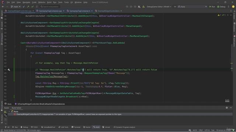Click the CRLF line separator indicator

tap(201, 131)
